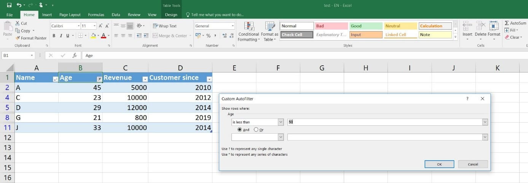Select the And radio button
The height and width of the screenshot is (183, 528).
point(239,129)
